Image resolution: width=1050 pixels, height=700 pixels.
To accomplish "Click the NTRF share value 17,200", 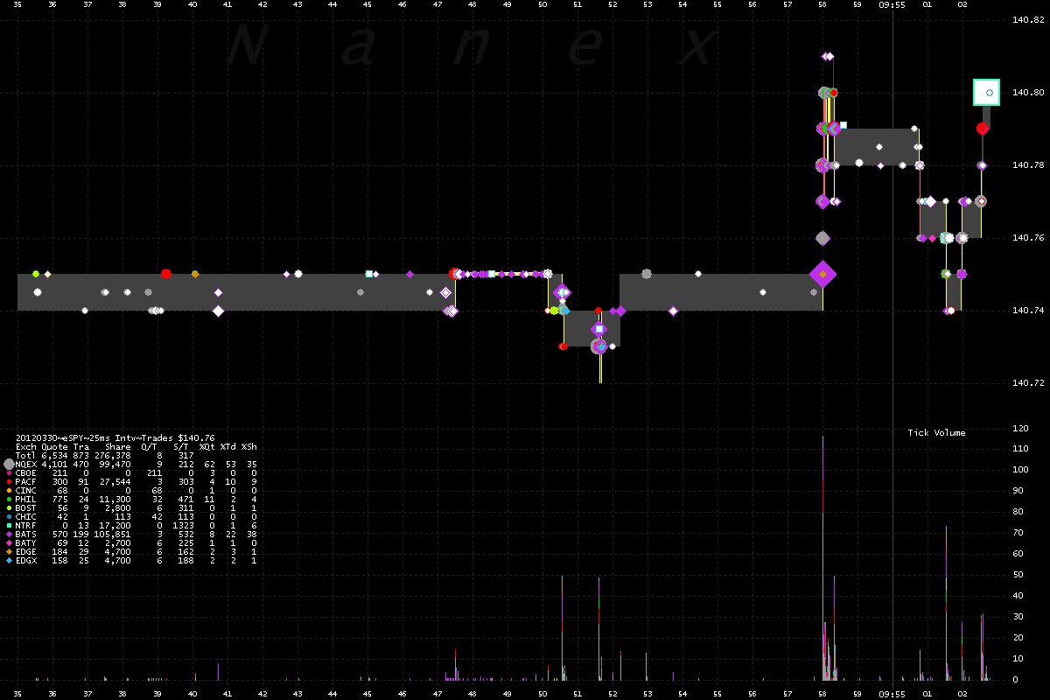I will 115,526.
